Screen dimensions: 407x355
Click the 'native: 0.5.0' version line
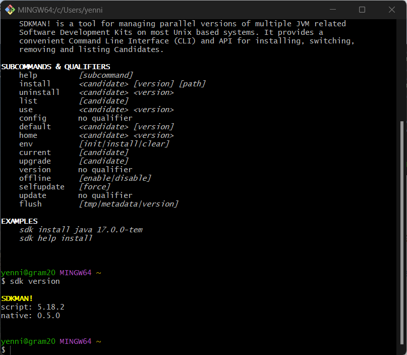pos(31,316)
